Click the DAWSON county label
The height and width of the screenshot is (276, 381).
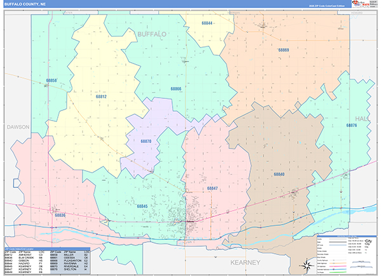(x=18, y=127)
